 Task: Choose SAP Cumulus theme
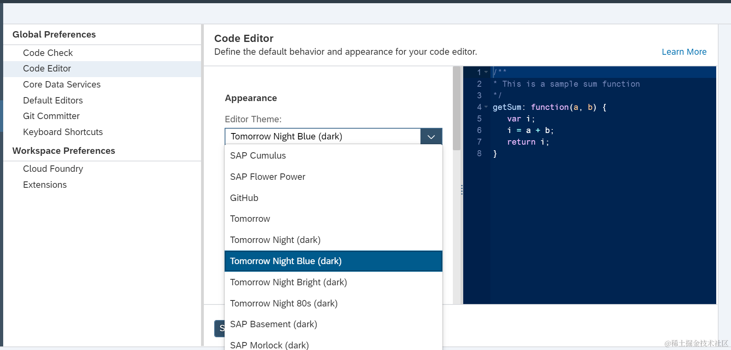click(333, 155)
